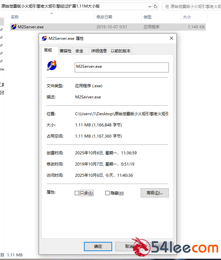
Task: Close the M2Server.exe properties dialog
Action: [171, 39]
